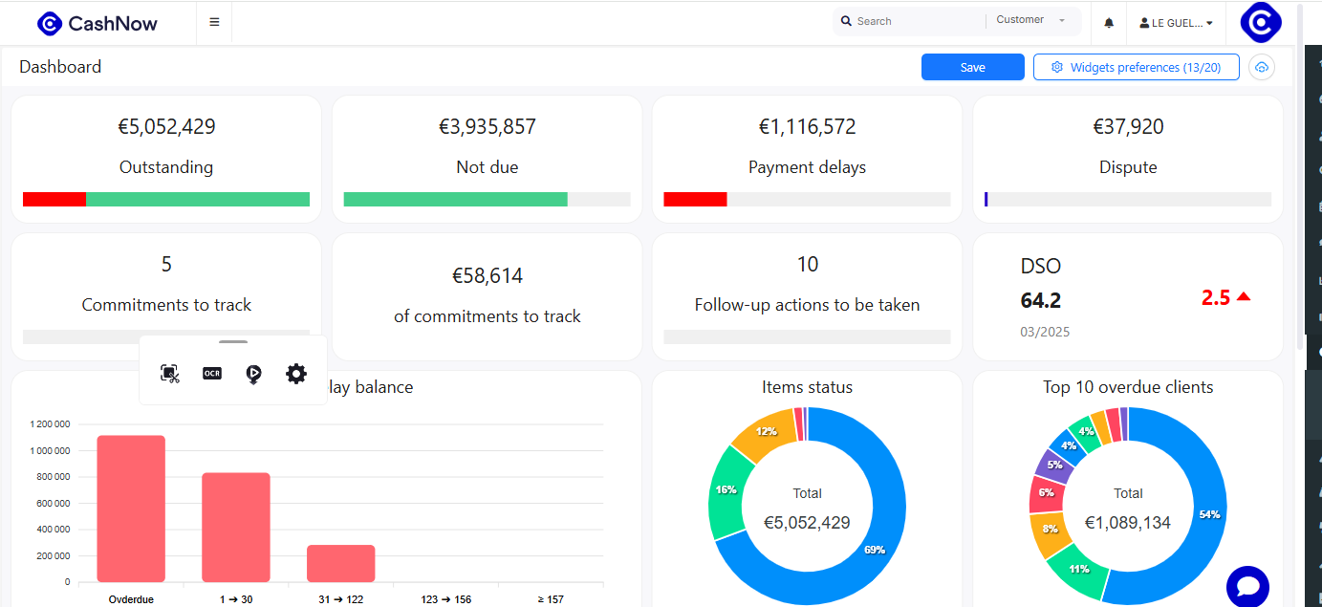Select the screenshot capture scissors tool
The height and width of the screenshot is (607, 1322).
170,374
